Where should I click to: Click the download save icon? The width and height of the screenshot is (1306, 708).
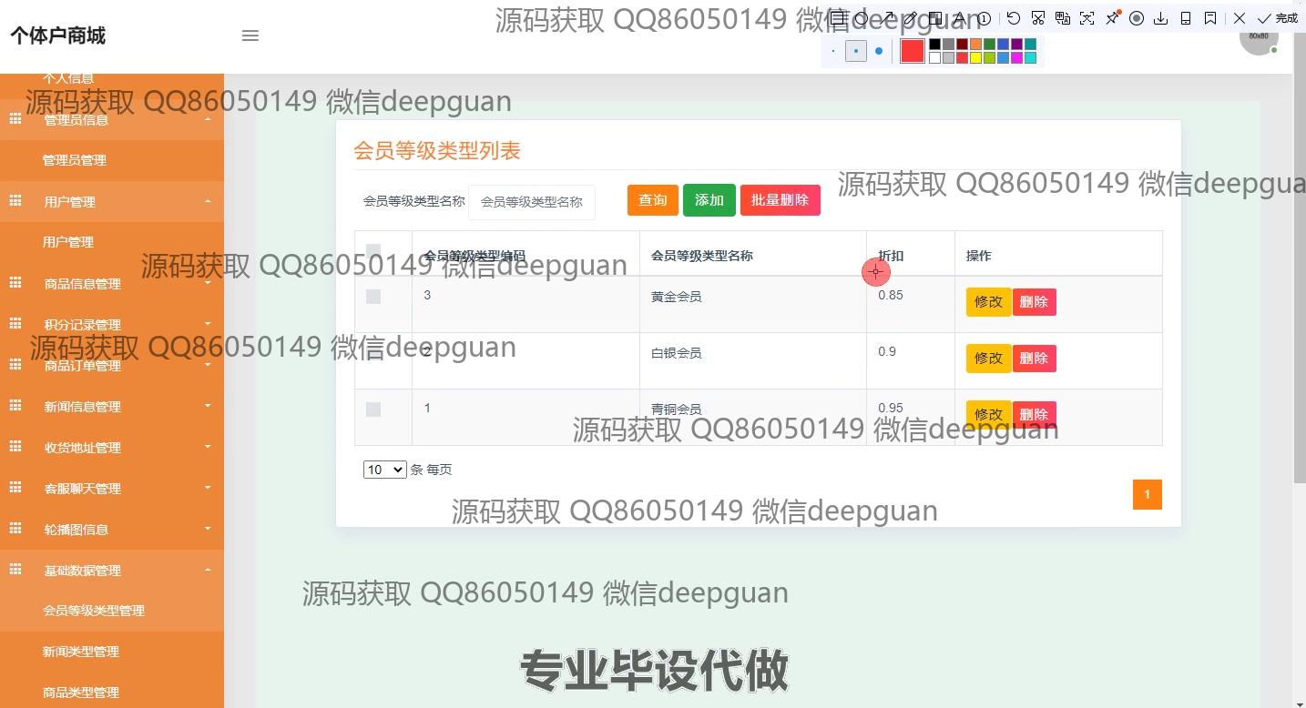click(1161, 18)
